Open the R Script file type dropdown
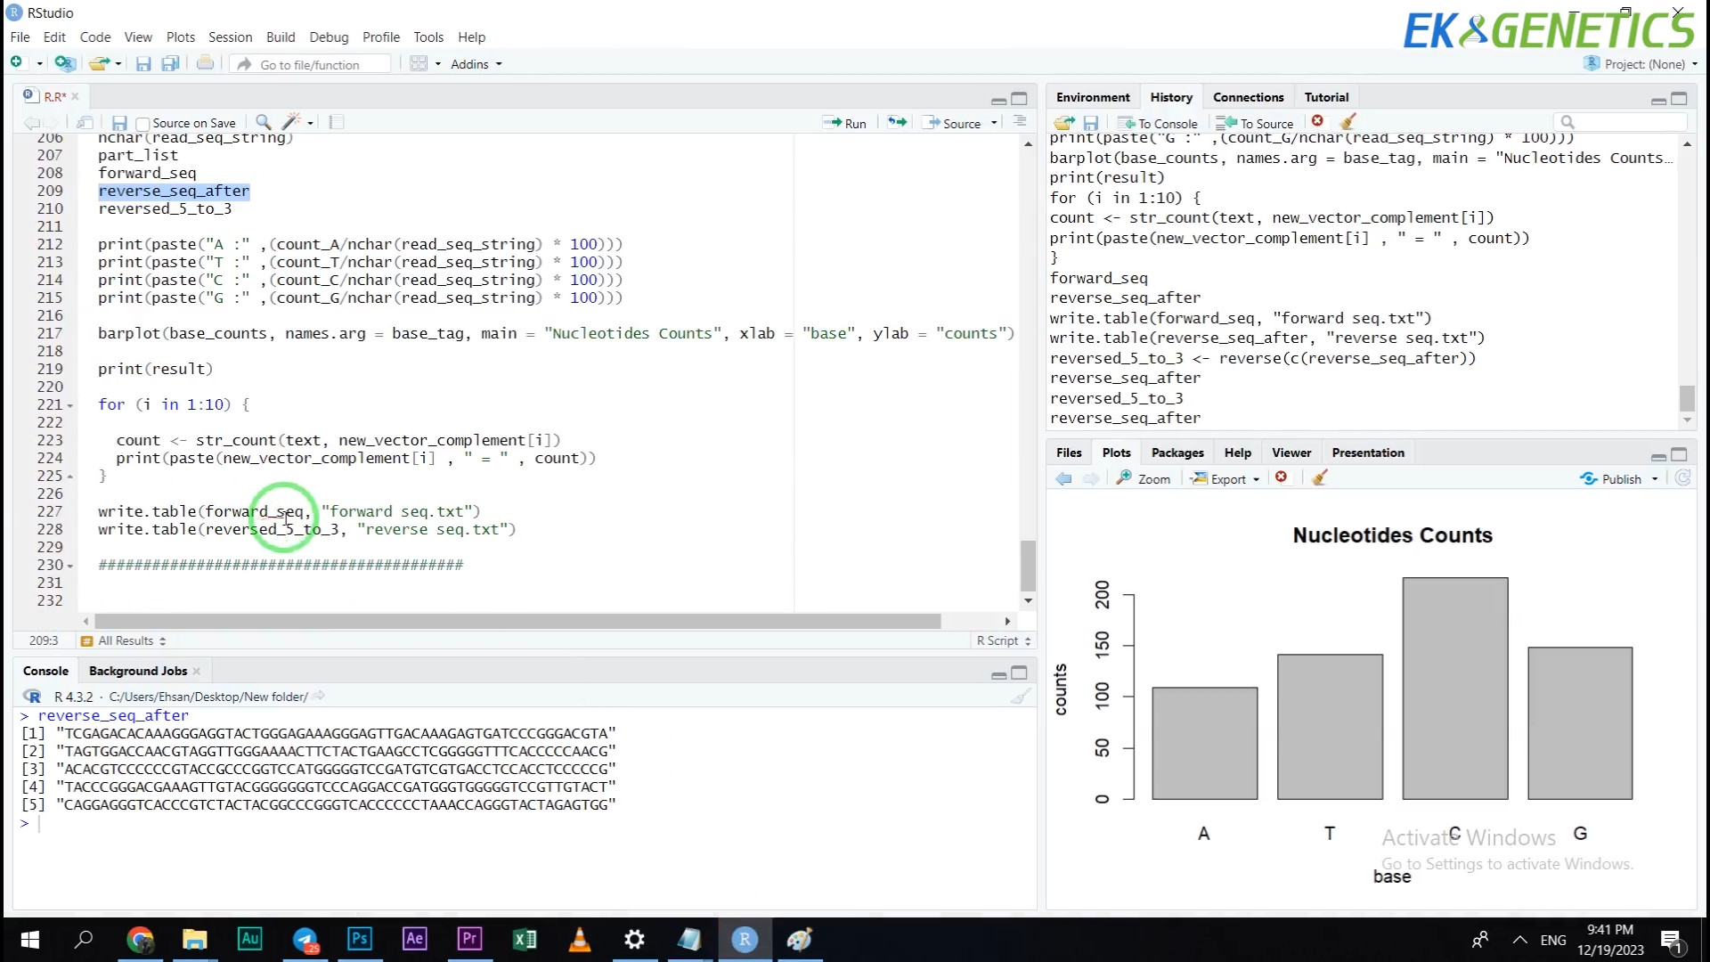The image size is (1710, 962). (x=1003, y=640)
